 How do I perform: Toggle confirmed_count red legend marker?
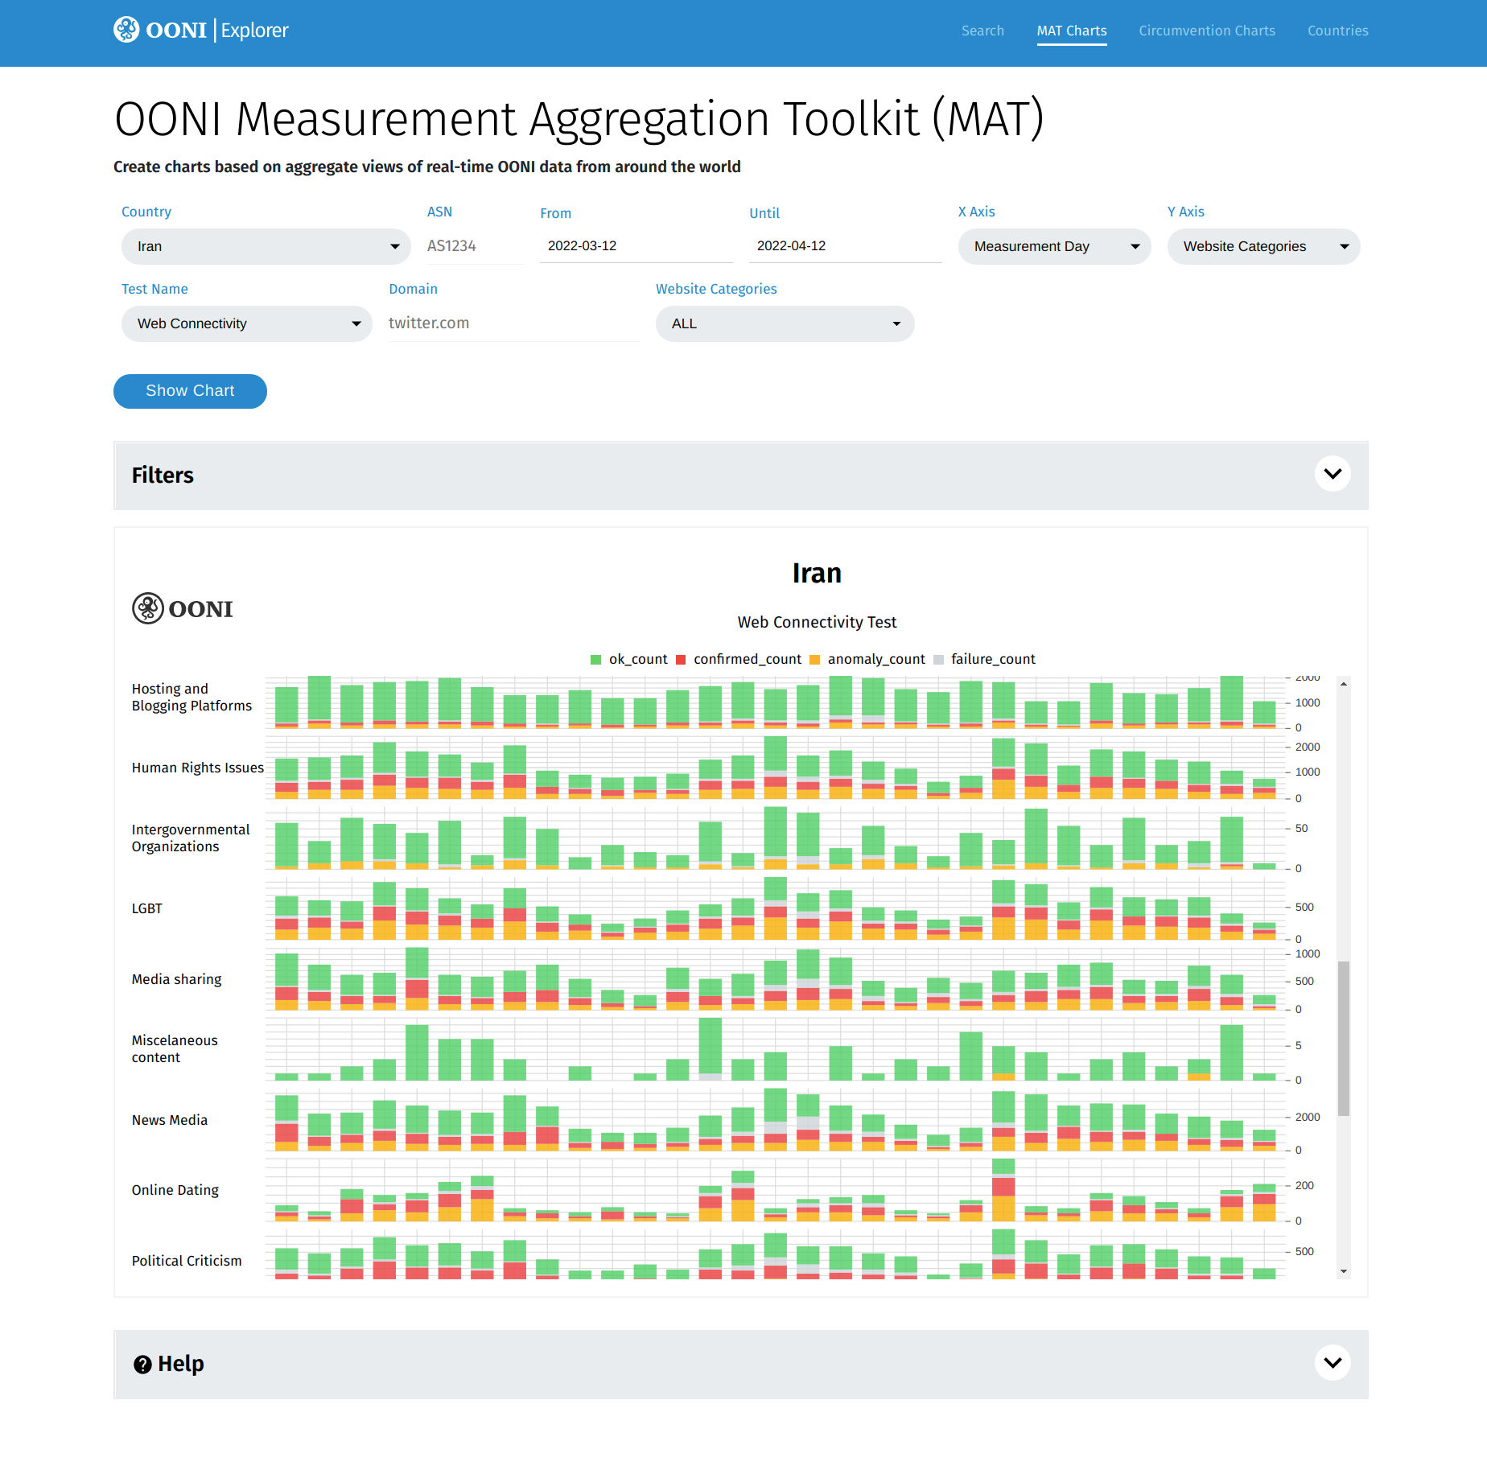coord(681,660)
